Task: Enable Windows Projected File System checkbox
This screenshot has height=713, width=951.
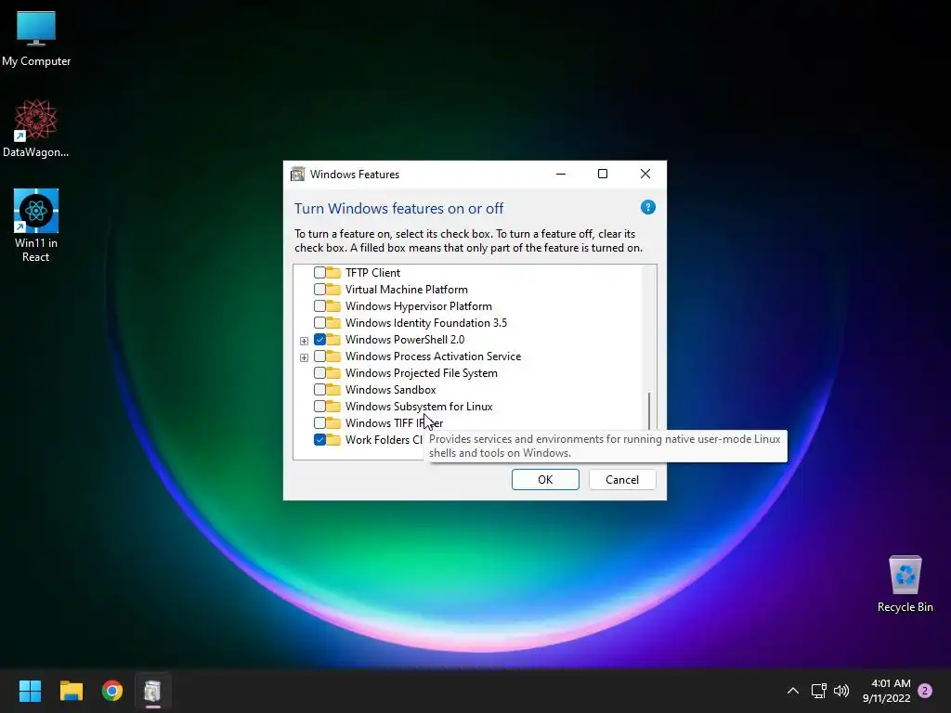Action: pos(319,373)
